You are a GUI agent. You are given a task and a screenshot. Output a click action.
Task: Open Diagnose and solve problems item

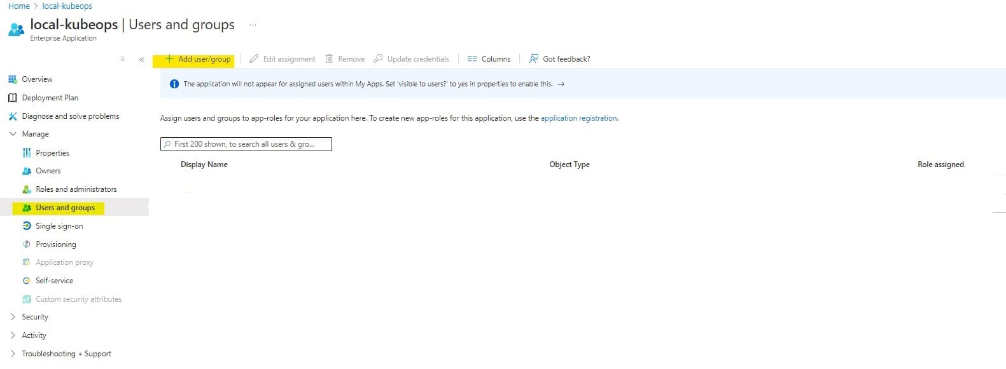click(x=71, y=116)
